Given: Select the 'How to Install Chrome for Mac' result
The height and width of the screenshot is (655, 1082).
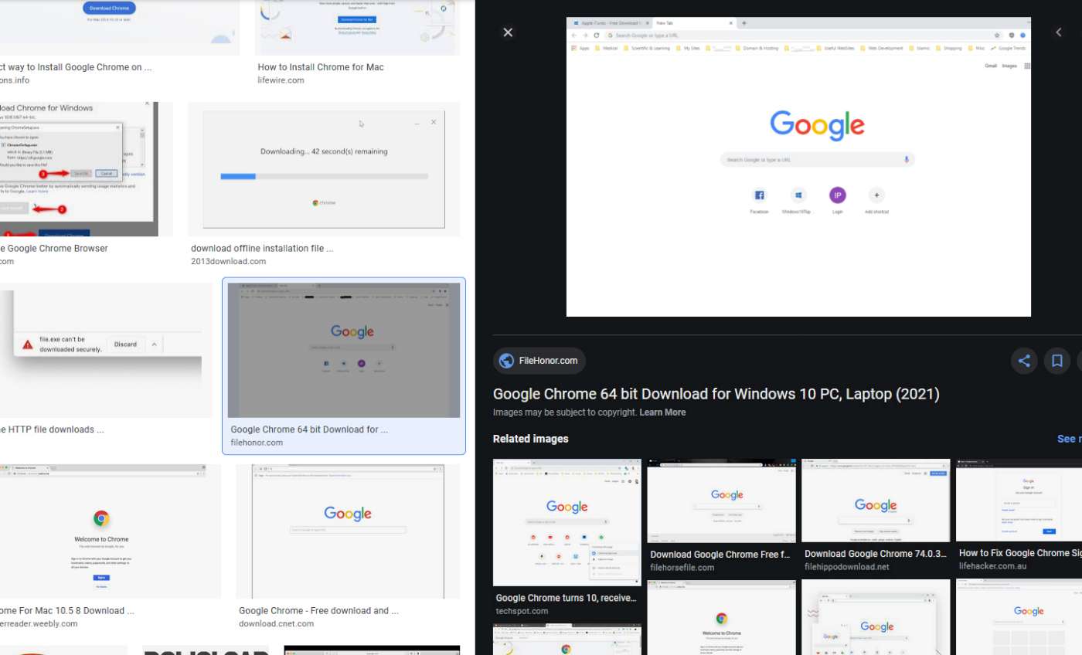Looking at the screenshot, I should 321,67.
